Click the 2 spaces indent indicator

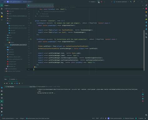click(141, 118)
